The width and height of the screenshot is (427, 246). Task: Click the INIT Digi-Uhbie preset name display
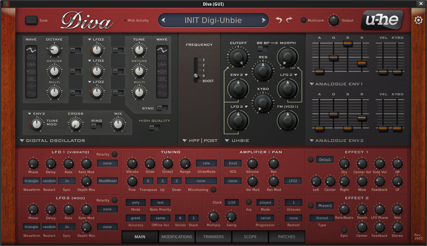[213, 20]
